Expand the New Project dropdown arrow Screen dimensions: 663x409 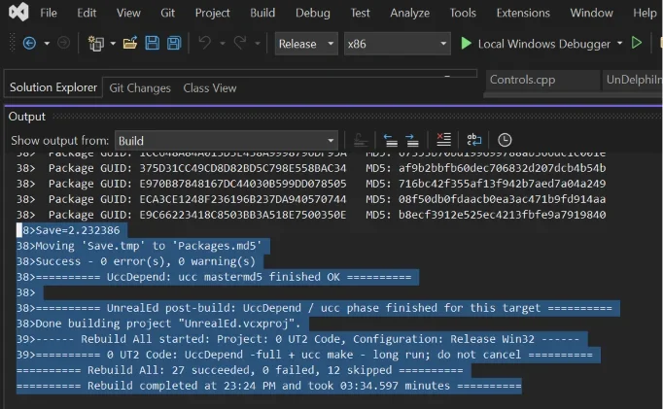click(113, 43)
